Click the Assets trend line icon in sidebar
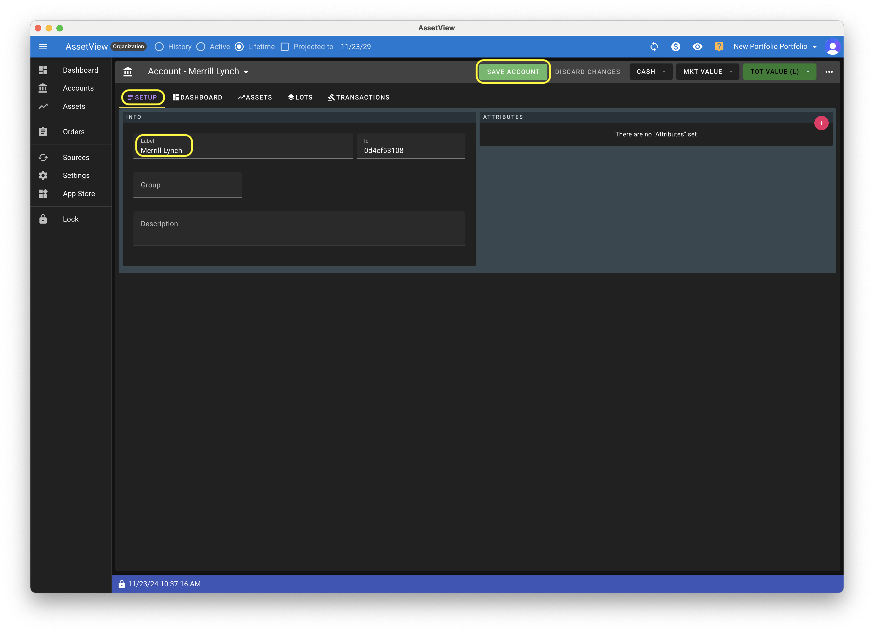Image resolution: width=874 pixels, height=633 pixels. 43,106
